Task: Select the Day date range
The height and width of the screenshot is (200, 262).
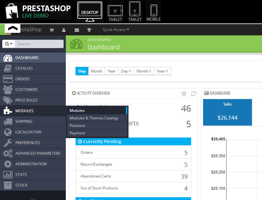Action: point(82,71)
